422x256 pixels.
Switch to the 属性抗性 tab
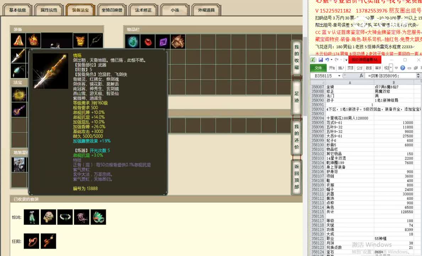(49, 10)
